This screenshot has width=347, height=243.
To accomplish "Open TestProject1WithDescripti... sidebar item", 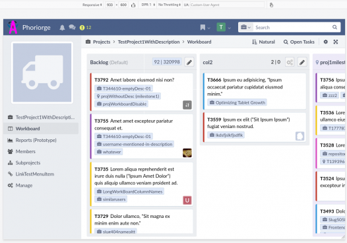I will click(x=41, y=117).
